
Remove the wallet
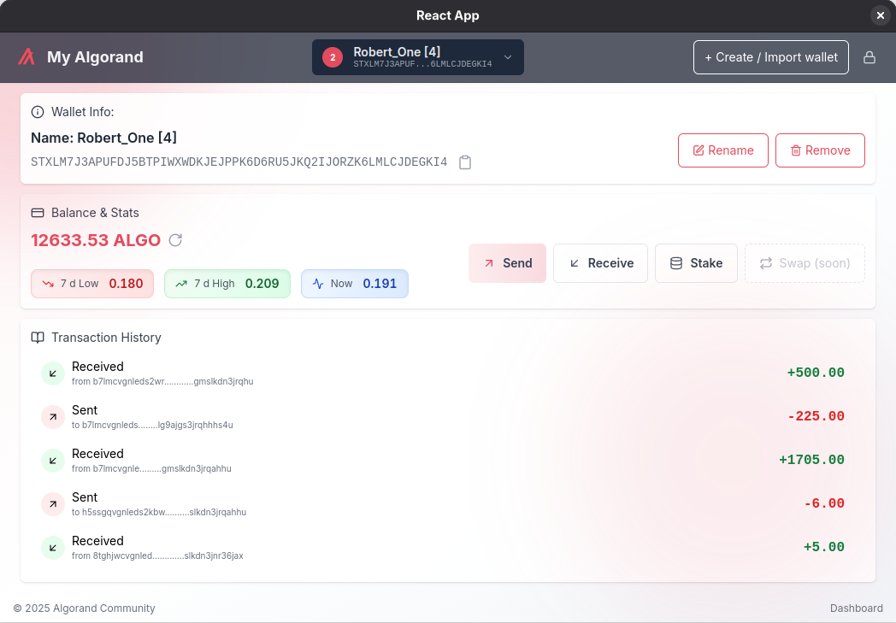tap(820, 150)
